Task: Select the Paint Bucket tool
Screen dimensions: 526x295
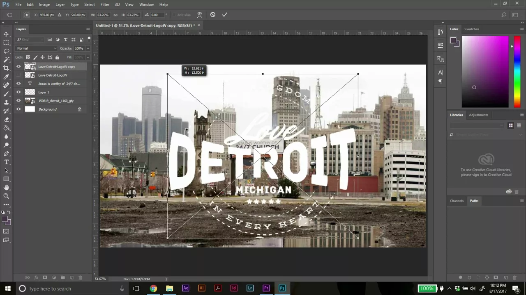Action: (x=6, y=128)
